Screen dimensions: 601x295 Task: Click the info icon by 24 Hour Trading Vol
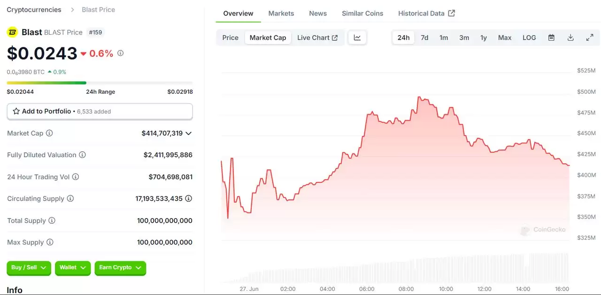click(76, 177)
